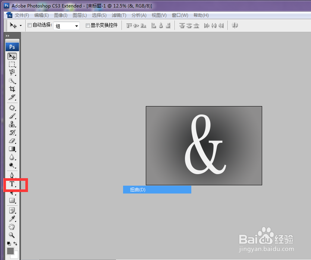Select the Eyedropper tool
The image size is (311, 260).
point(12,219)
